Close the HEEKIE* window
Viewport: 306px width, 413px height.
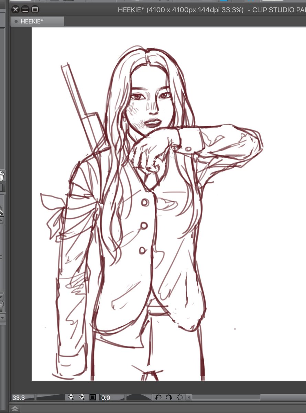pos(15,9)
